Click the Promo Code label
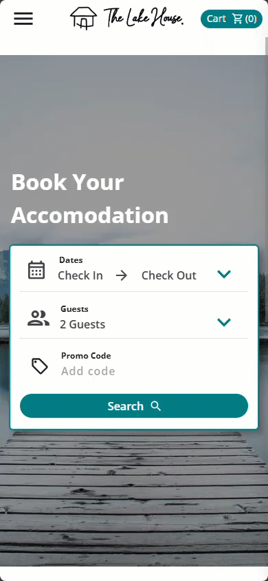Image resolution: width=268 pixels, height=581 pixels. click(86, 356)
